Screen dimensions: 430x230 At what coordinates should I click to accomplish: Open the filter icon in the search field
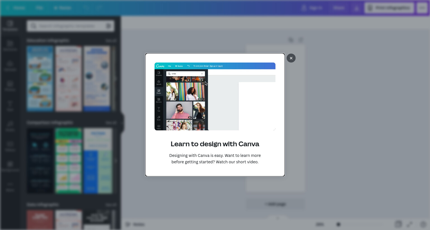click(x=109, y=26)
